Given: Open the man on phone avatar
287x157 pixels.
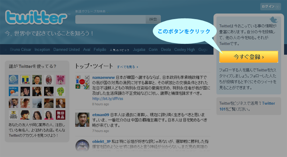Looking at the screenshot, I should pos(25,91).
